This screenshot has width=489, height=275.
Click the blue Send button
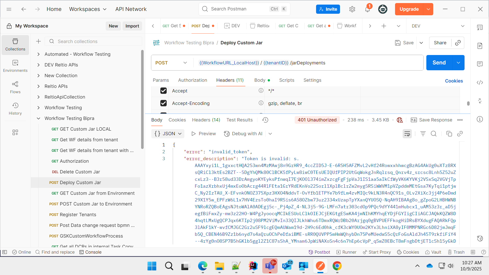439,63
